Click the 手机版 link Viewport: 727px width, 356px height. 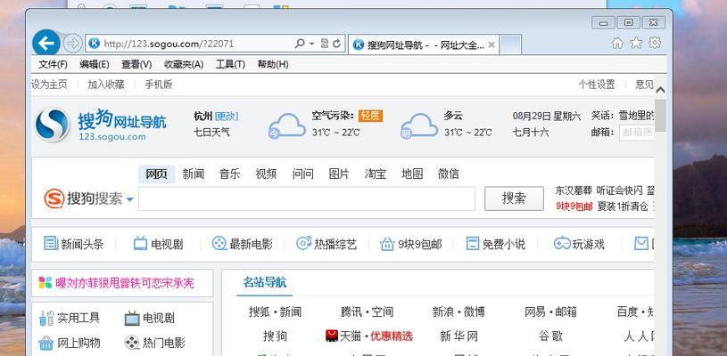coord(158,85)
